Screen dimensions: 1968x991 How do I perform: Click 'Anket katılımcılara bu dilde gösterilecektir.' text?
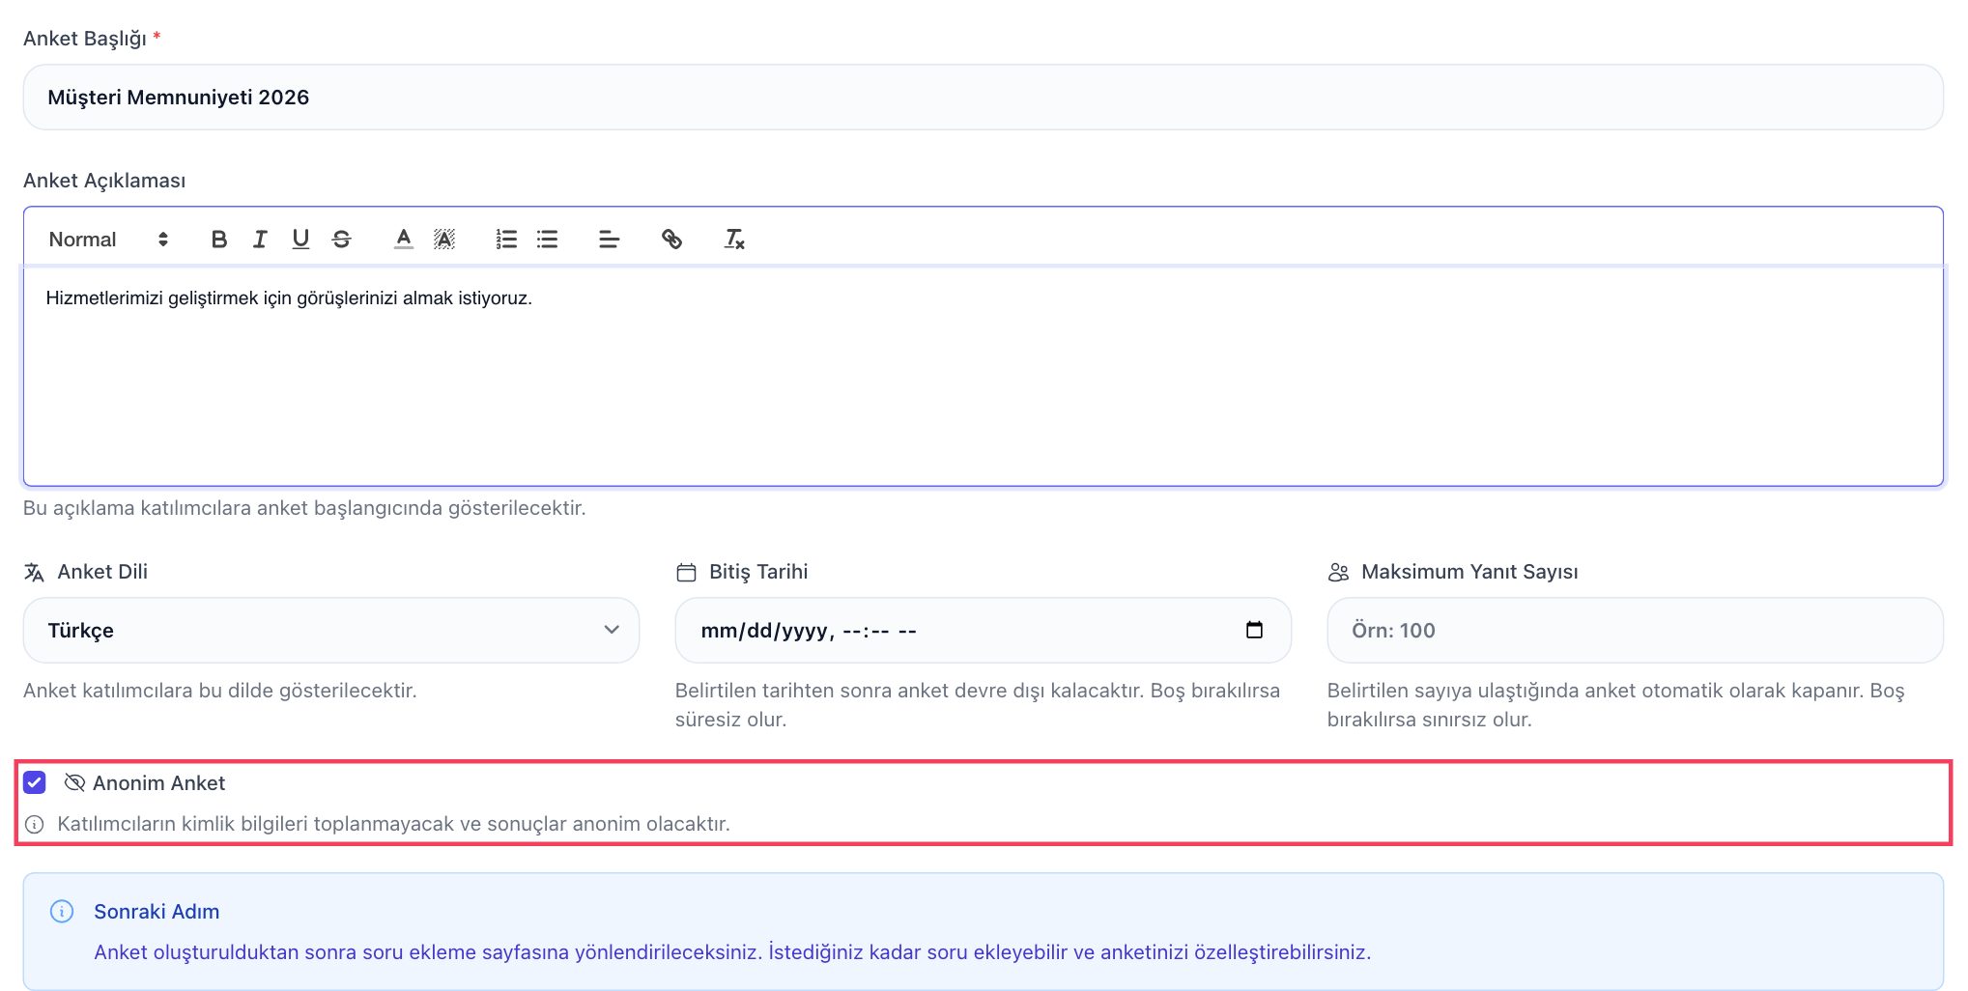click(x=220, y=691)
